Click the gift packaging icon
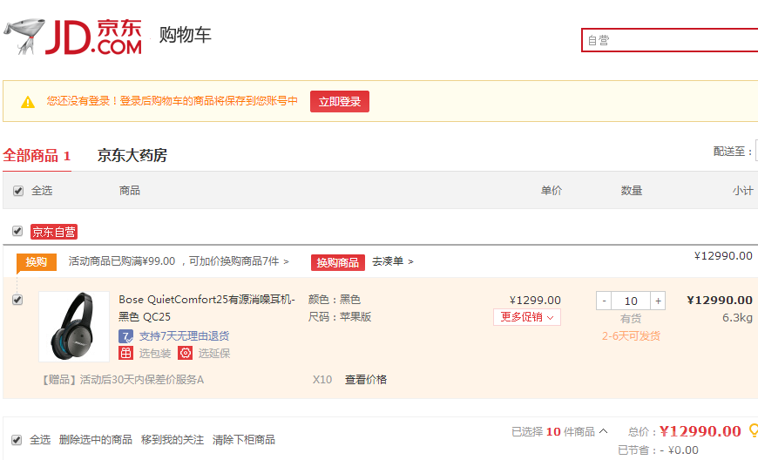Viewport: 758px width, 460px height. click(125, 353)
